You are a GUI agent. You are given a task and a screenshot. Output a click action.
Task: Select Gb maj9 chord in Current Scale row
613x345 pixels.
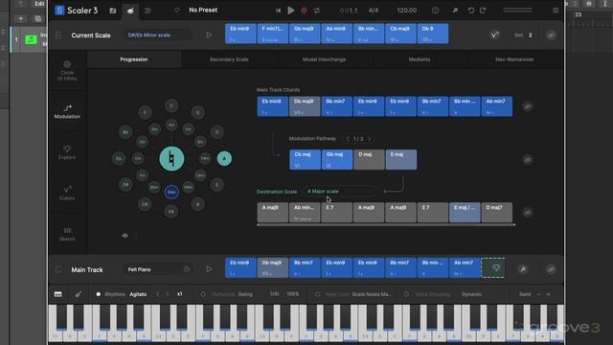click(305, 34)
